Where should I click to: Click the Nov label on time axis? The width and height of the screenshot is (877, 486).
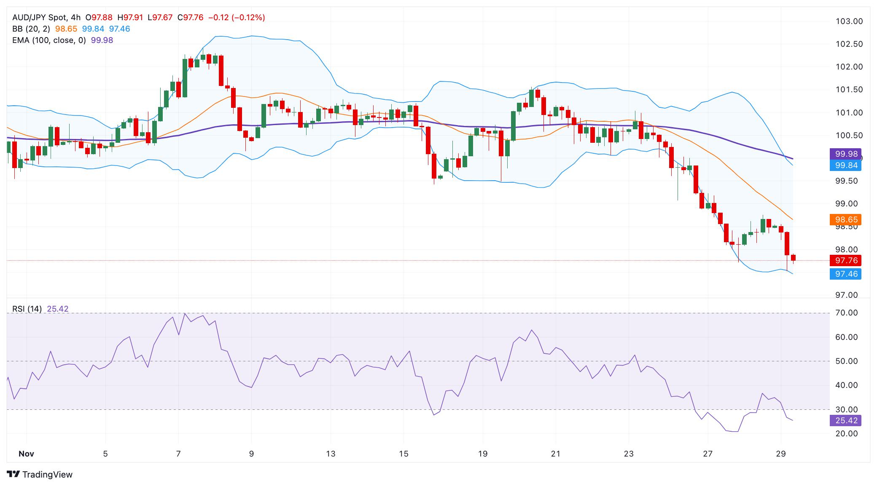point(26,454)
